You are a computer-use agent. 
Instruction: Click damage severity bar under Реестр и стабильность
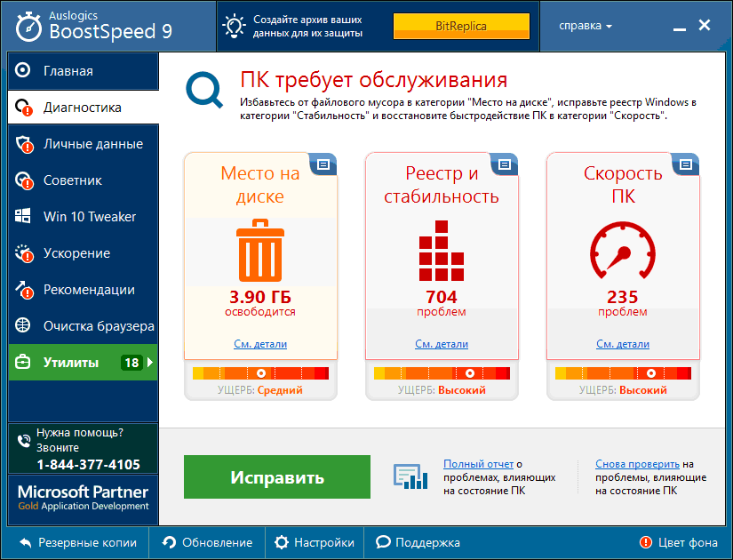pyautogui.click(x=442, y=372)
